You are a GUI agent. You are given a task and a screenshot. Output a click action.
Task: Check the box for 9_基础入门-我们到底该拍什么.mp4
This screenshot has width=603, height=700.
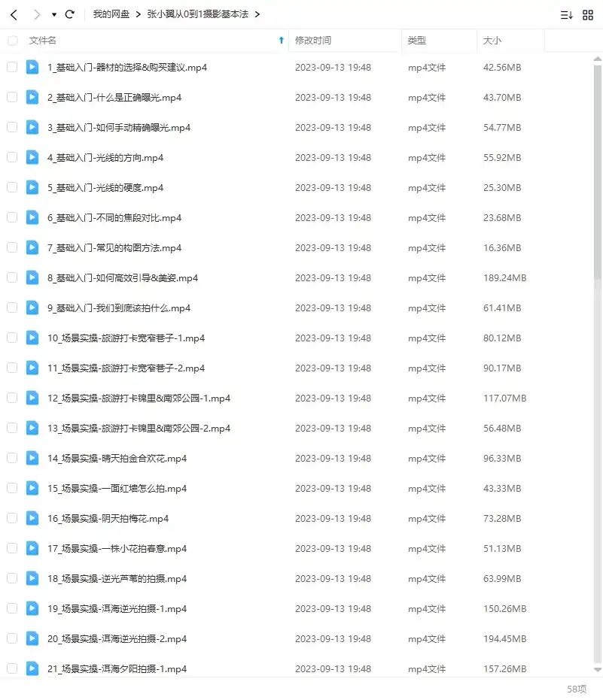pos(12,308)
